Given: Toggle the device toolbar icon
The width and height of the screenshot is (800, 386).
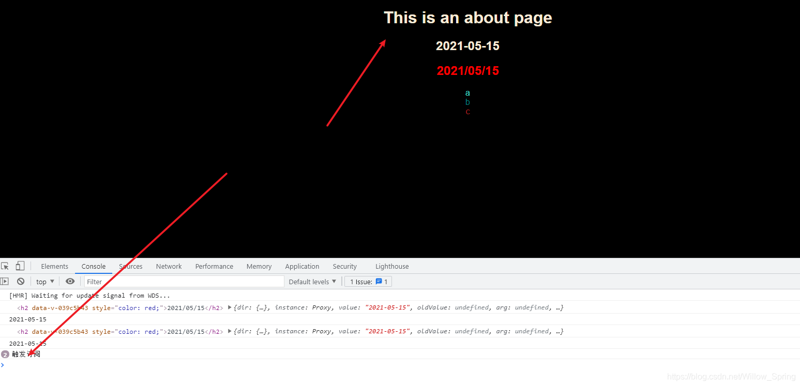Looking at the screenshot, I should point(20,266).
